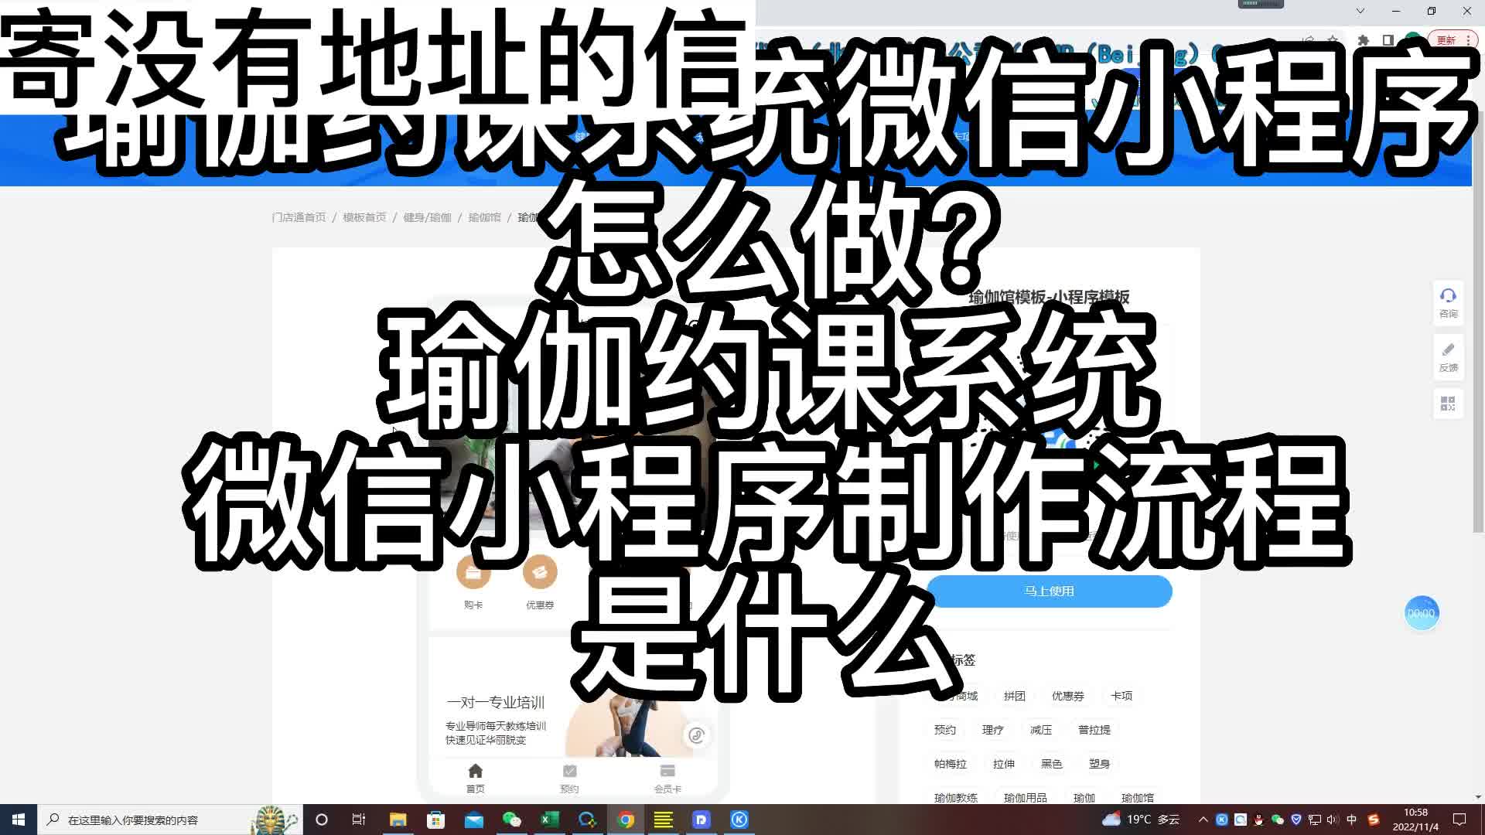Viewport: 1485px width, 835px height.
Task: Open Windows Start menu
Action: pos(19,820)
